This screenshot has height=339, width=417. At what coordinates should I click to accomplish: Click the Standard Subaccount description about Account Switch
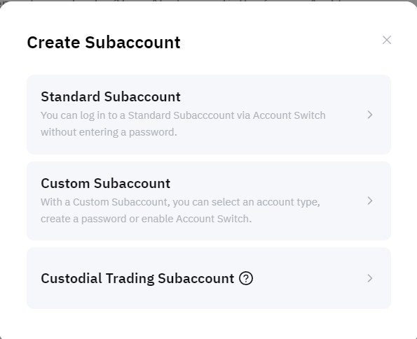[x=183, y=124]
